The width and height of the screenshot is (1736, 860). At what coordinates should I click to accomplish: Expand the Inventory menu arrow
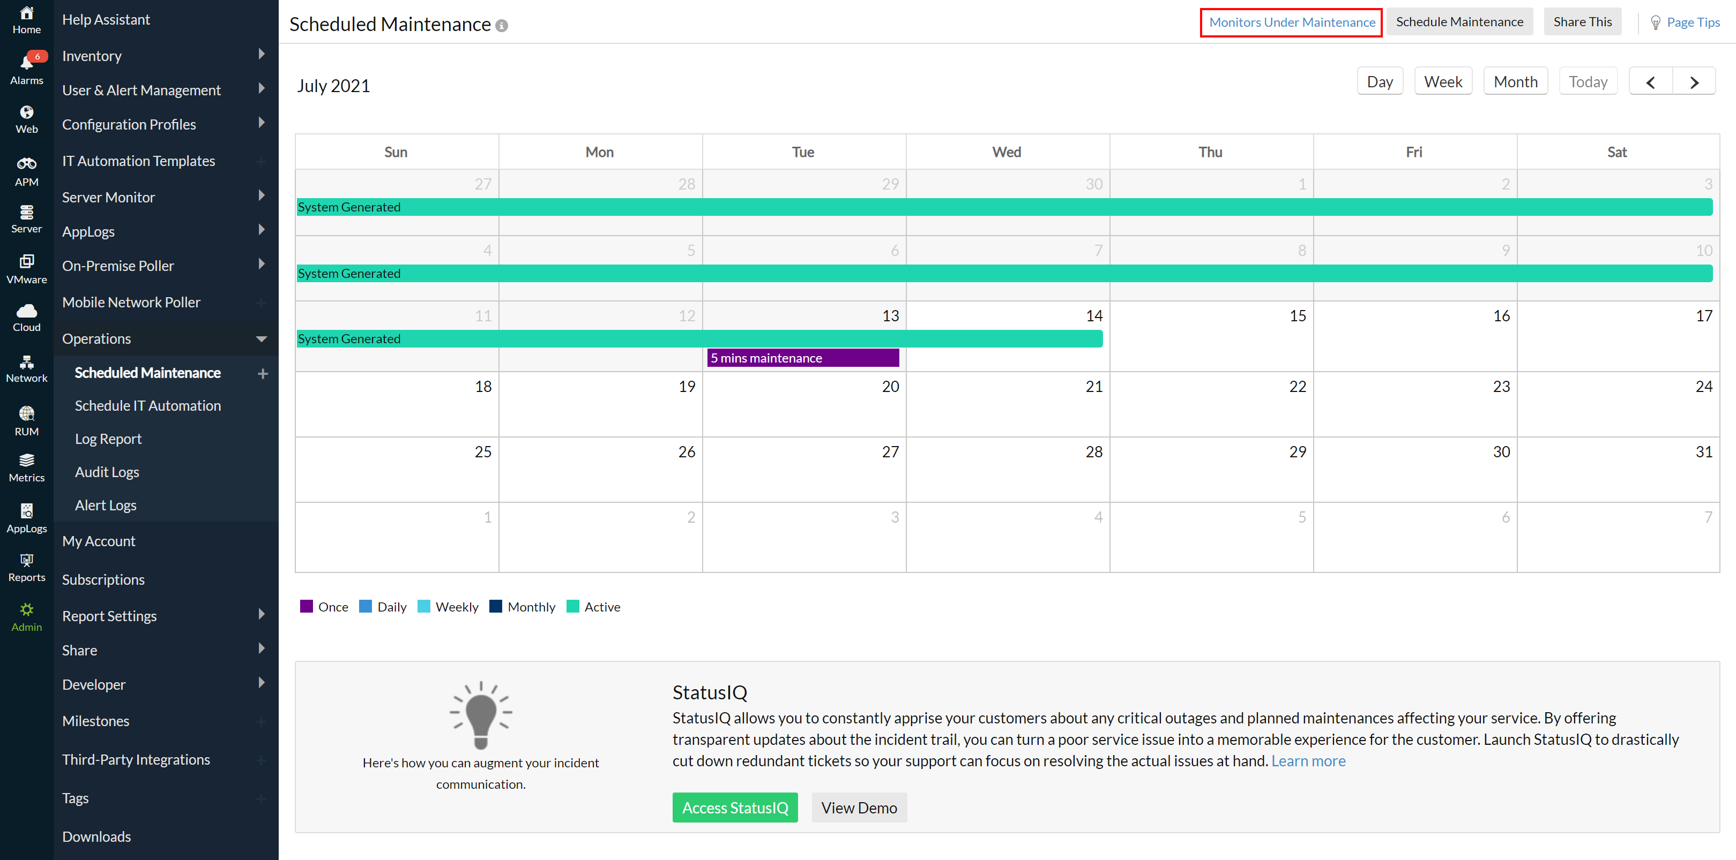coord(262,55)
